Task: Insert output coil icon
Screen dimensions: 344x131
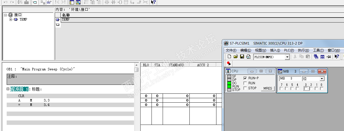Action: [x=120, y=2]
